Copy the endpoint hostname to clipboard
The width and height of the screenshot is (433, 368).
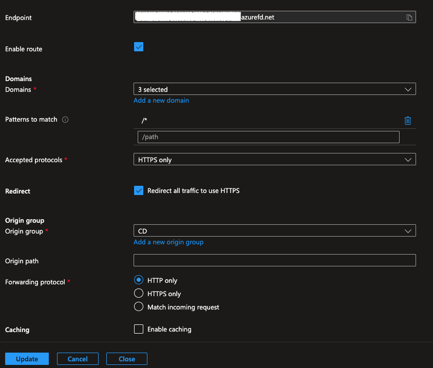pyautogui.click(x=409, y=17)
